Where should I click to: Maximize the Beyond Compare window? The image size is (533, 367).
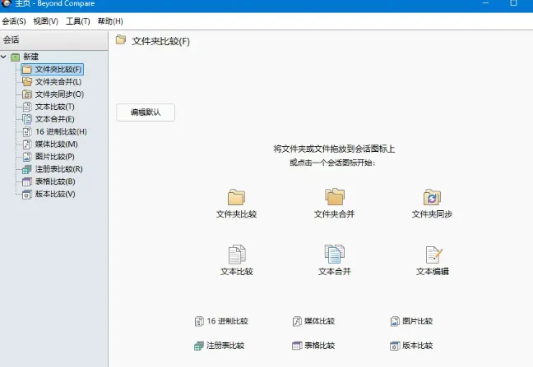click(513, 3)
